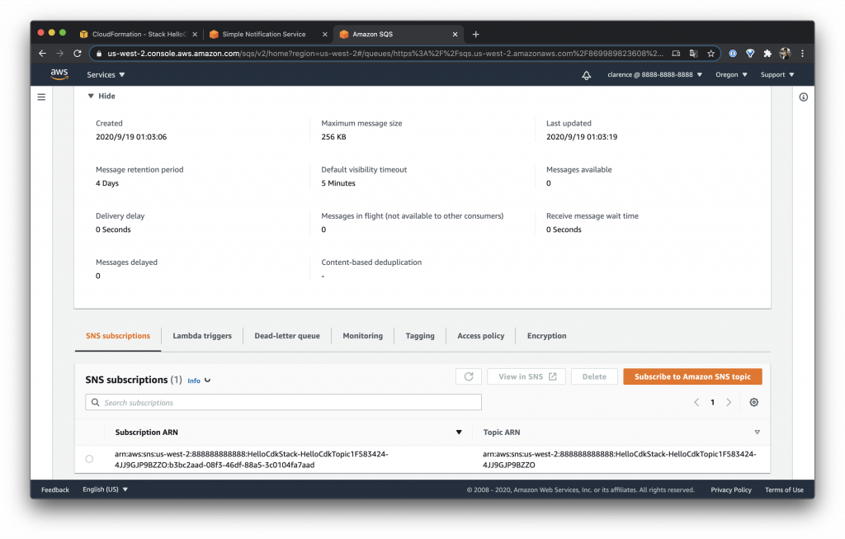
Task: Open Terms of Use link
Action: coord(784,489)
